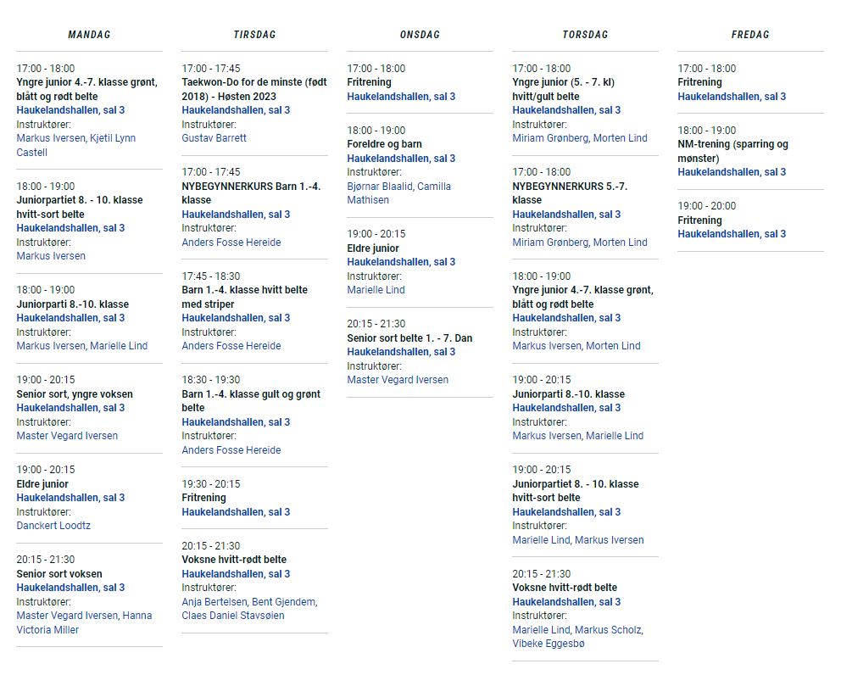841x675 pixels.
Task: Open instructor Camilla Mathisen
Action: [399, 193]
